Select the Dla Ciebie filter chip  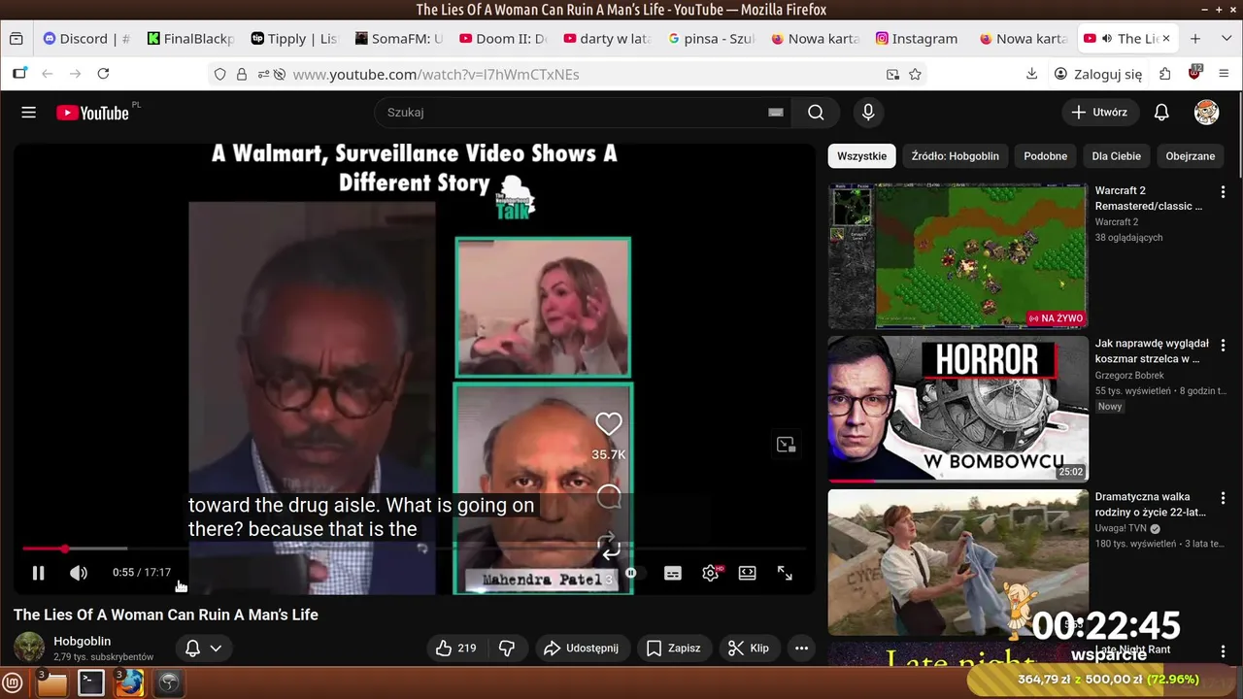[x=1117, y=156]
